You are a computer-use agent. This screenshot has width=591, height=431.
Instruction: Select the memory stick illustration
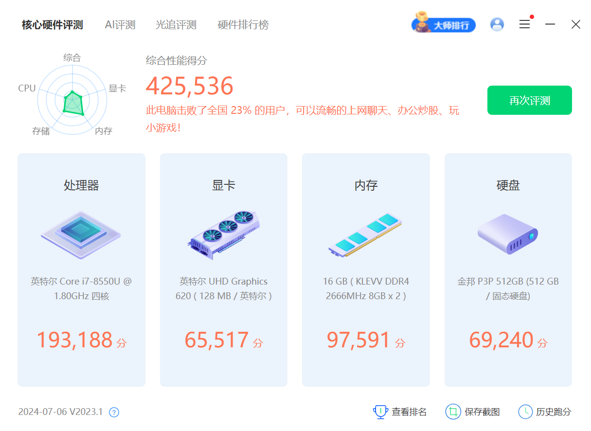pos(365,236)
